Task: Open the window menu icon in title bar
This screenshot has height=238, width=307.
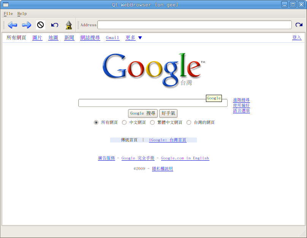Action: [6, 5]
